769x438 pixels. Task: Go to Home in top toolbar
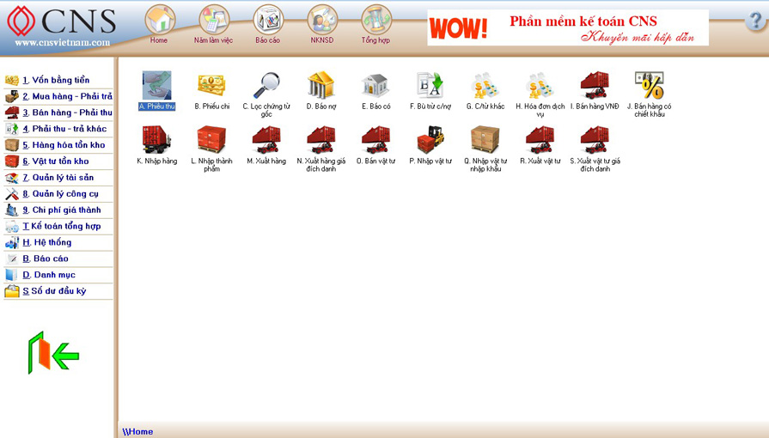click(x=160, y=25)
